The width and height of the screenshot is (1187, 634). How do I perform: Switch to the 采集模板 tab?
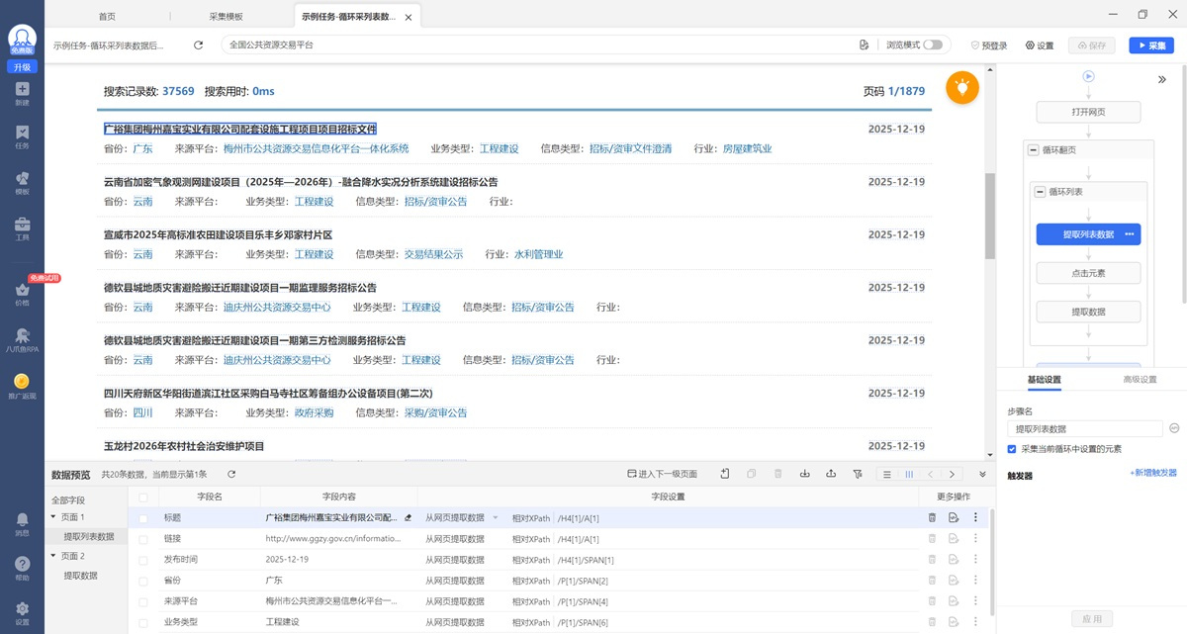[x=226, y=17]
